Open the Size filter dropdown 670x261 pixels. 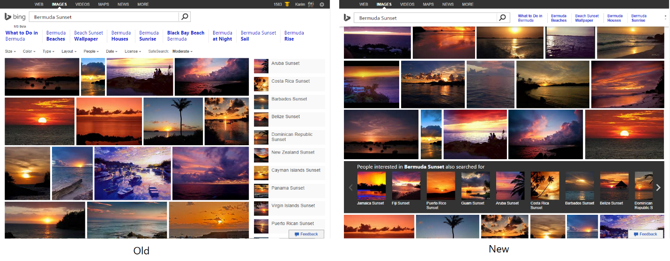tap(10, 51)
